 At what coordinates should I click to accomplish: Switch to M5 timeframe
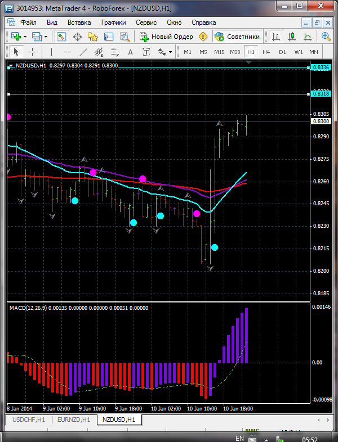203,52
